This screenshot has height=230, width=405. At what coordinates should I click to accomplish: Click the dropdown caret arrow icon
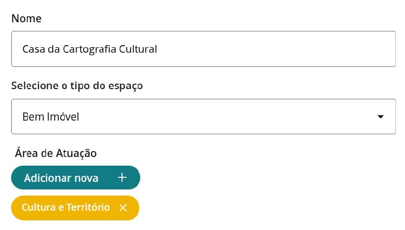(381, 117)
